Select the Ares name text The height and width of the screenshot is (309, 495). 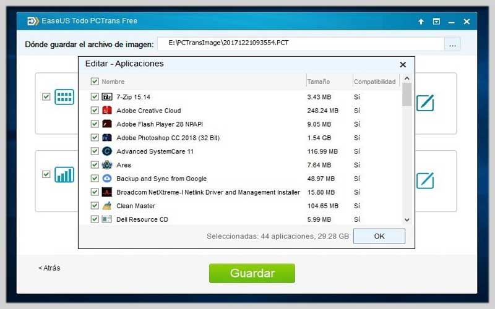pos(124,165)
